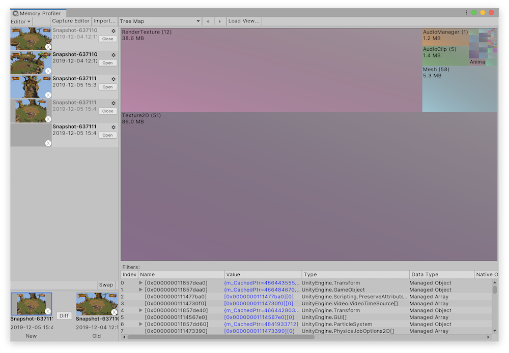Switch to the Memory Profiler tab
Image resolution: width=509 pixels, height=353 pixels.
[x=41, y=13]
